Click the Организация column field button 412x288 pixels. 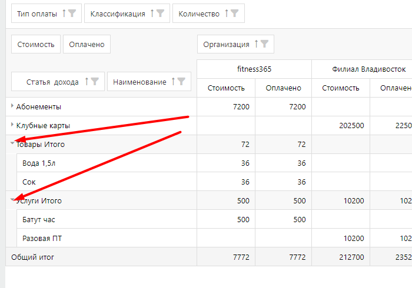click(x=235, y=44)
